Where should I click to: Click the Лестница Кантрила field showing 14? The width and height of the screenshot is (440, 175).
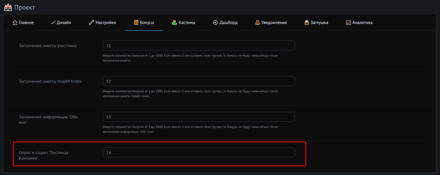click(x=199, y=152)
